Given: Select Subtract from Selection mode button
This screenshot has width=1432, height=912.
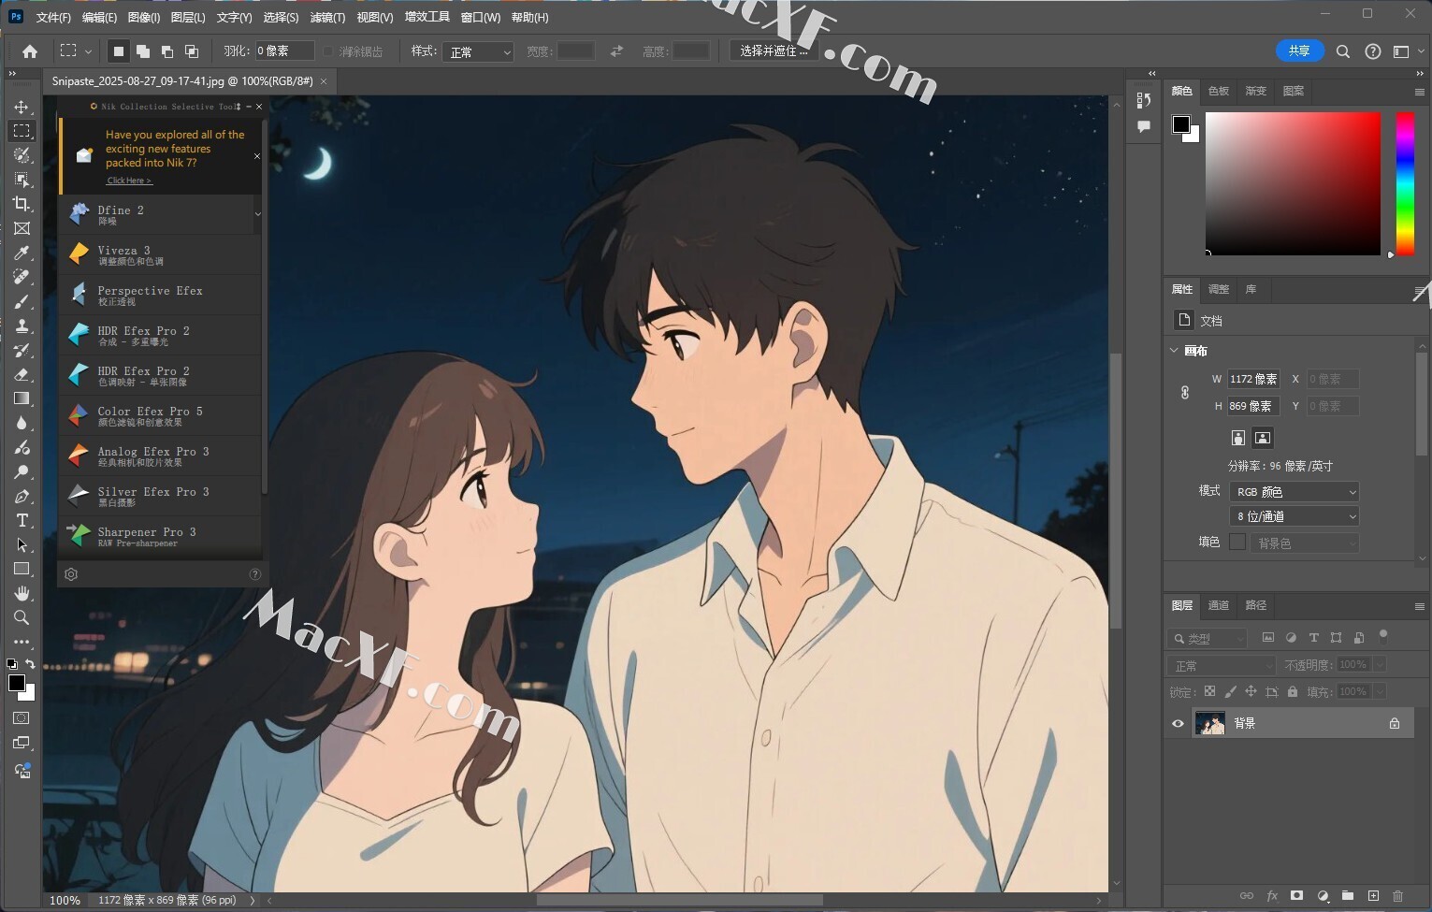Looking at the screenshot, I should coord(166,51).
